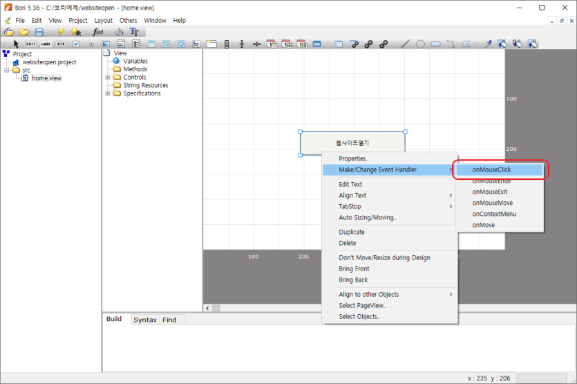Choose onContextMenu event handler
Image resolution: width=577 pixels, height=384 pixels.
[499, 214]
